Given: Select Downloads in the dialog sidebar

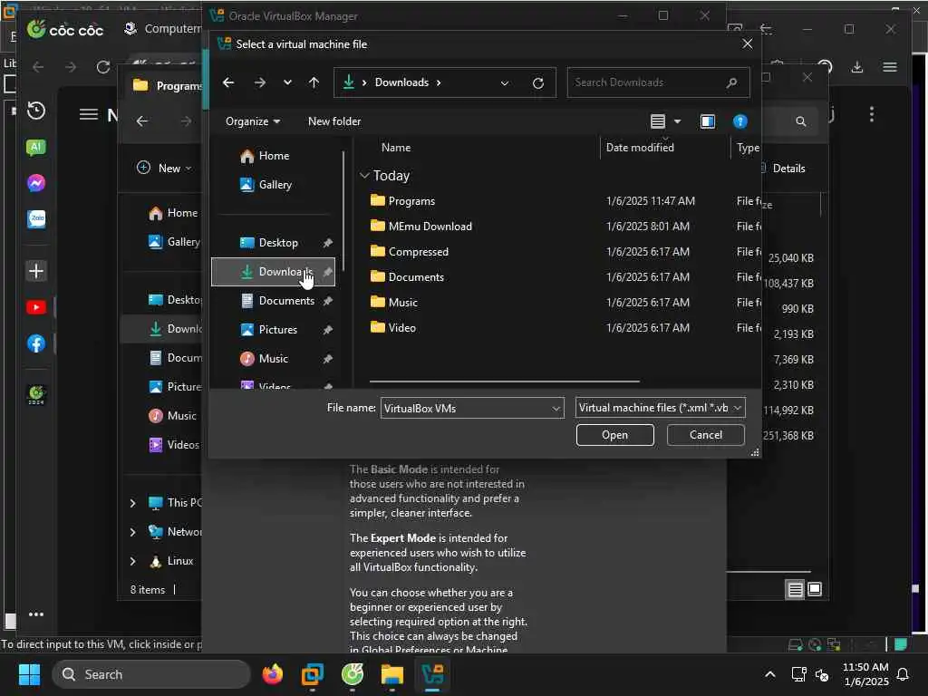Looking at the screenshot, I should coord(273,272).
